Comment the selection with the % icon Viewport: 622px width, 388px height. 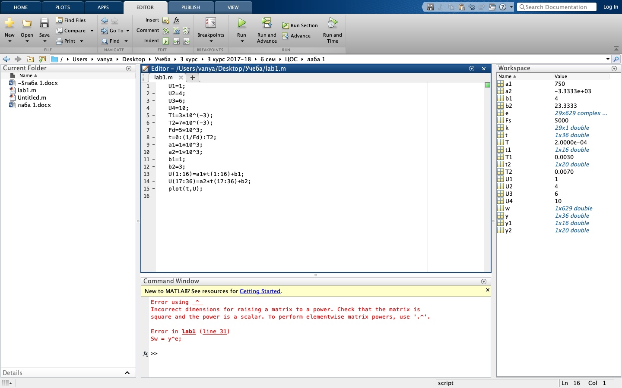(x=165, y=31)
